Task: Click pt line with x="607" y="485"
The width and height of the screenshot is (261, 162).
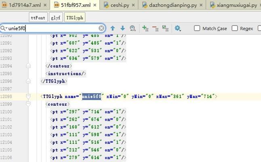Action: tap(88, 43)
